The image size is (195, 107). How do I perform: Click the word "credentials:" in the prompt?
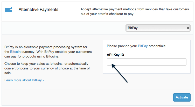pos(157,46)
